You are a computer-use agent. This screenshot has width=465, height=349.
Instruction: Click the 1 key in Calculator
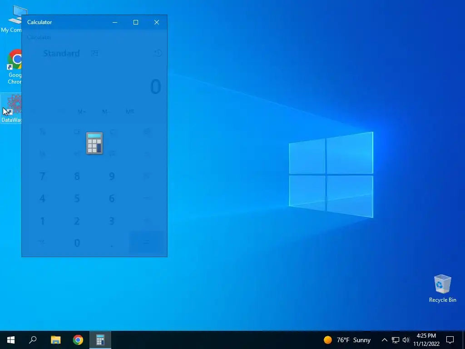pos(42,221)
